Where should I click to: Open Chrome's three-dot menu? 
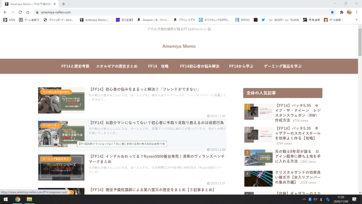357,12
